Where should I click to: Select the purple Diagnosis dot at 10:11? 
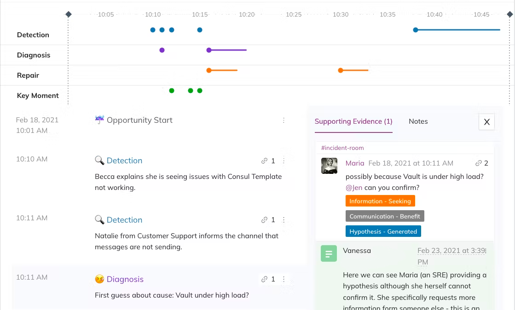(162, 50)
